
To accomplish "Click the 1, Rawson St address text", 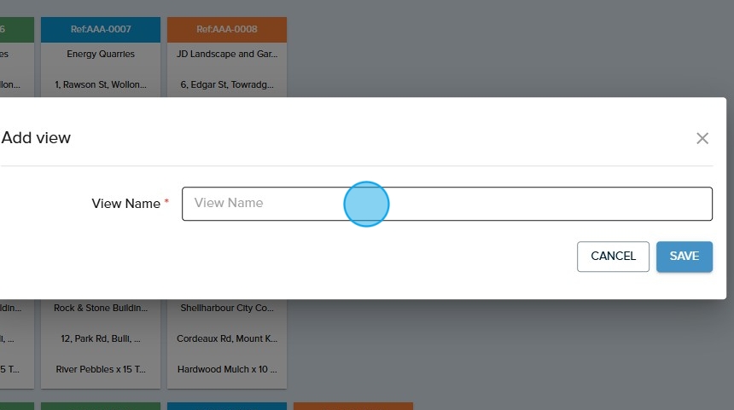I will 101,85.
